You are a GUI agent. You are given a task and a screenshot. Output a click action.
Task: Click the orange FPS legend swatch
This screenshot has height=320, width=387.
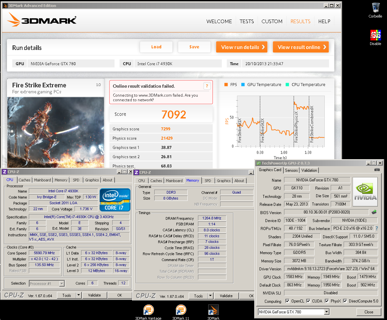pyautogui.click(x=226, y=85)
